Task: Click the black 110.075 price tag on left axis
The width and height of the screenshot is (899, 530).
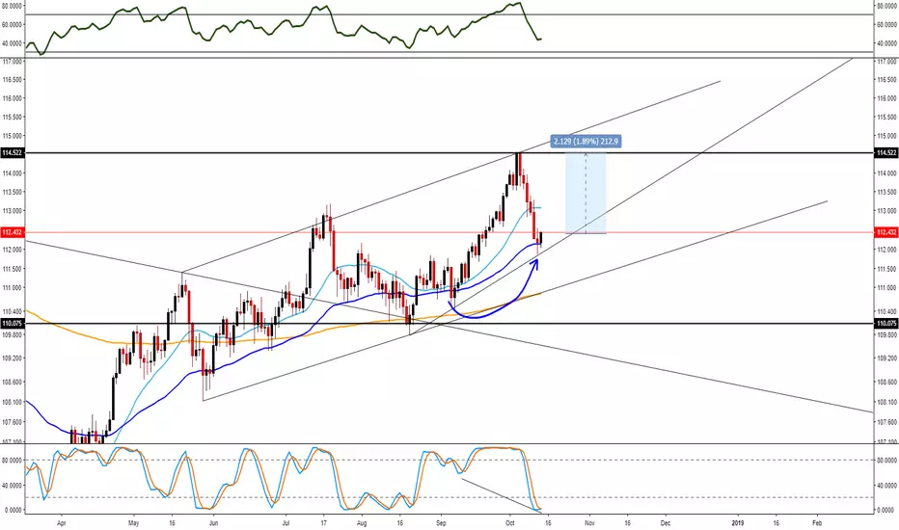Action: 12,324
